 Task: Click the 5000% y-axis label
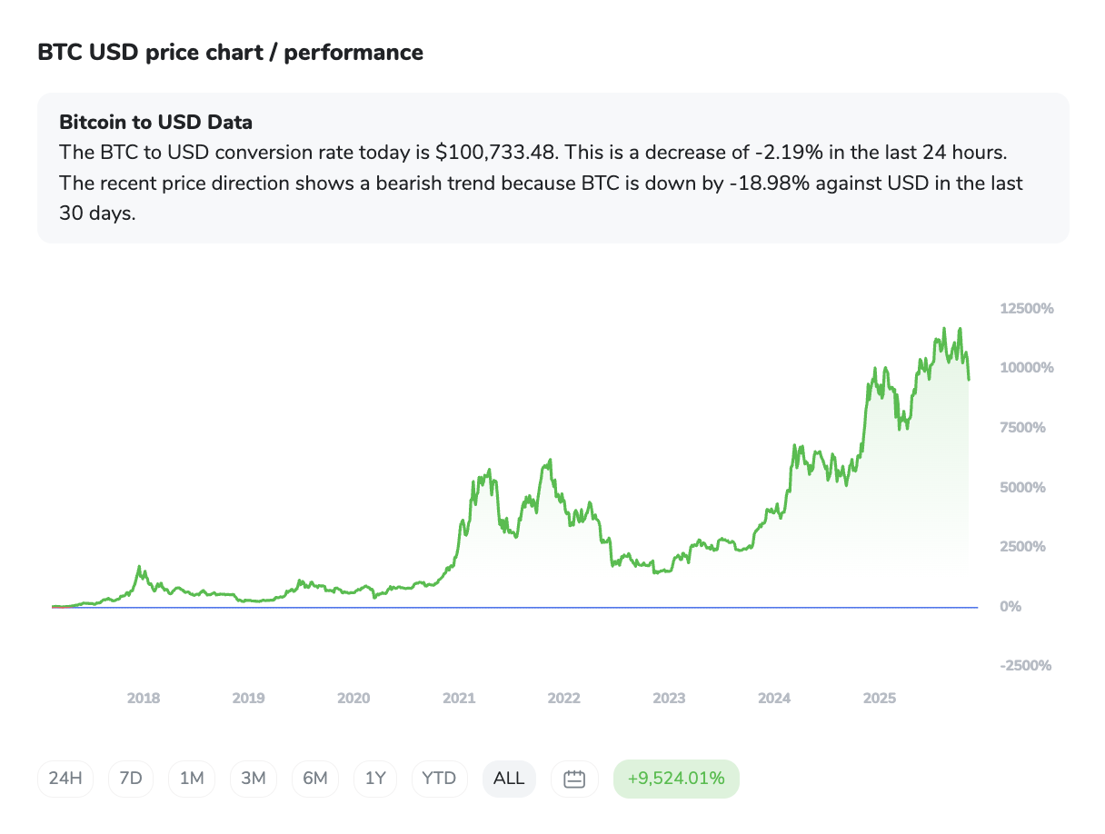pos(1022,487)
